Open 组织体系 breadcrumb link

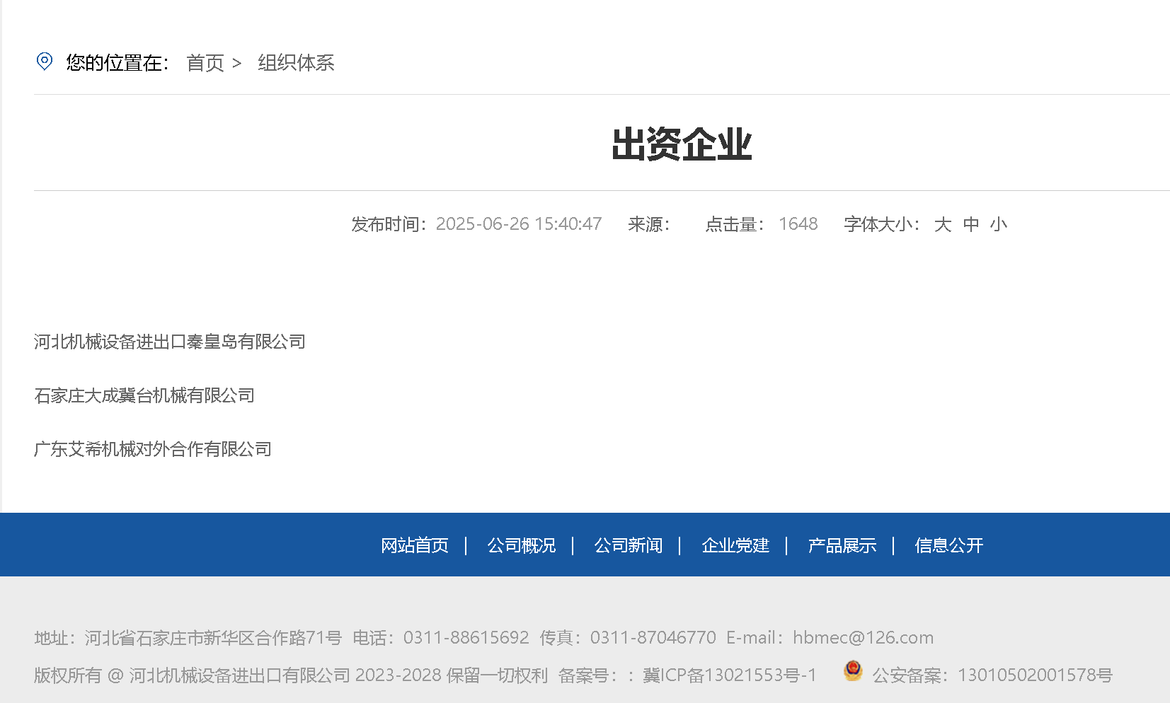(296, 63)
